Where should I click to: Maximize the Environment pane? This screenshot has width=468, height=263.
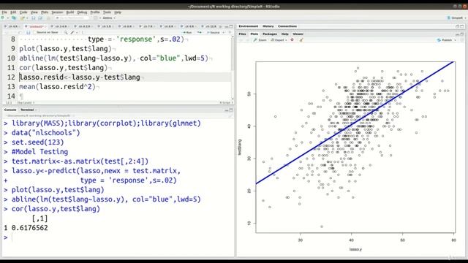click(461, 26)
